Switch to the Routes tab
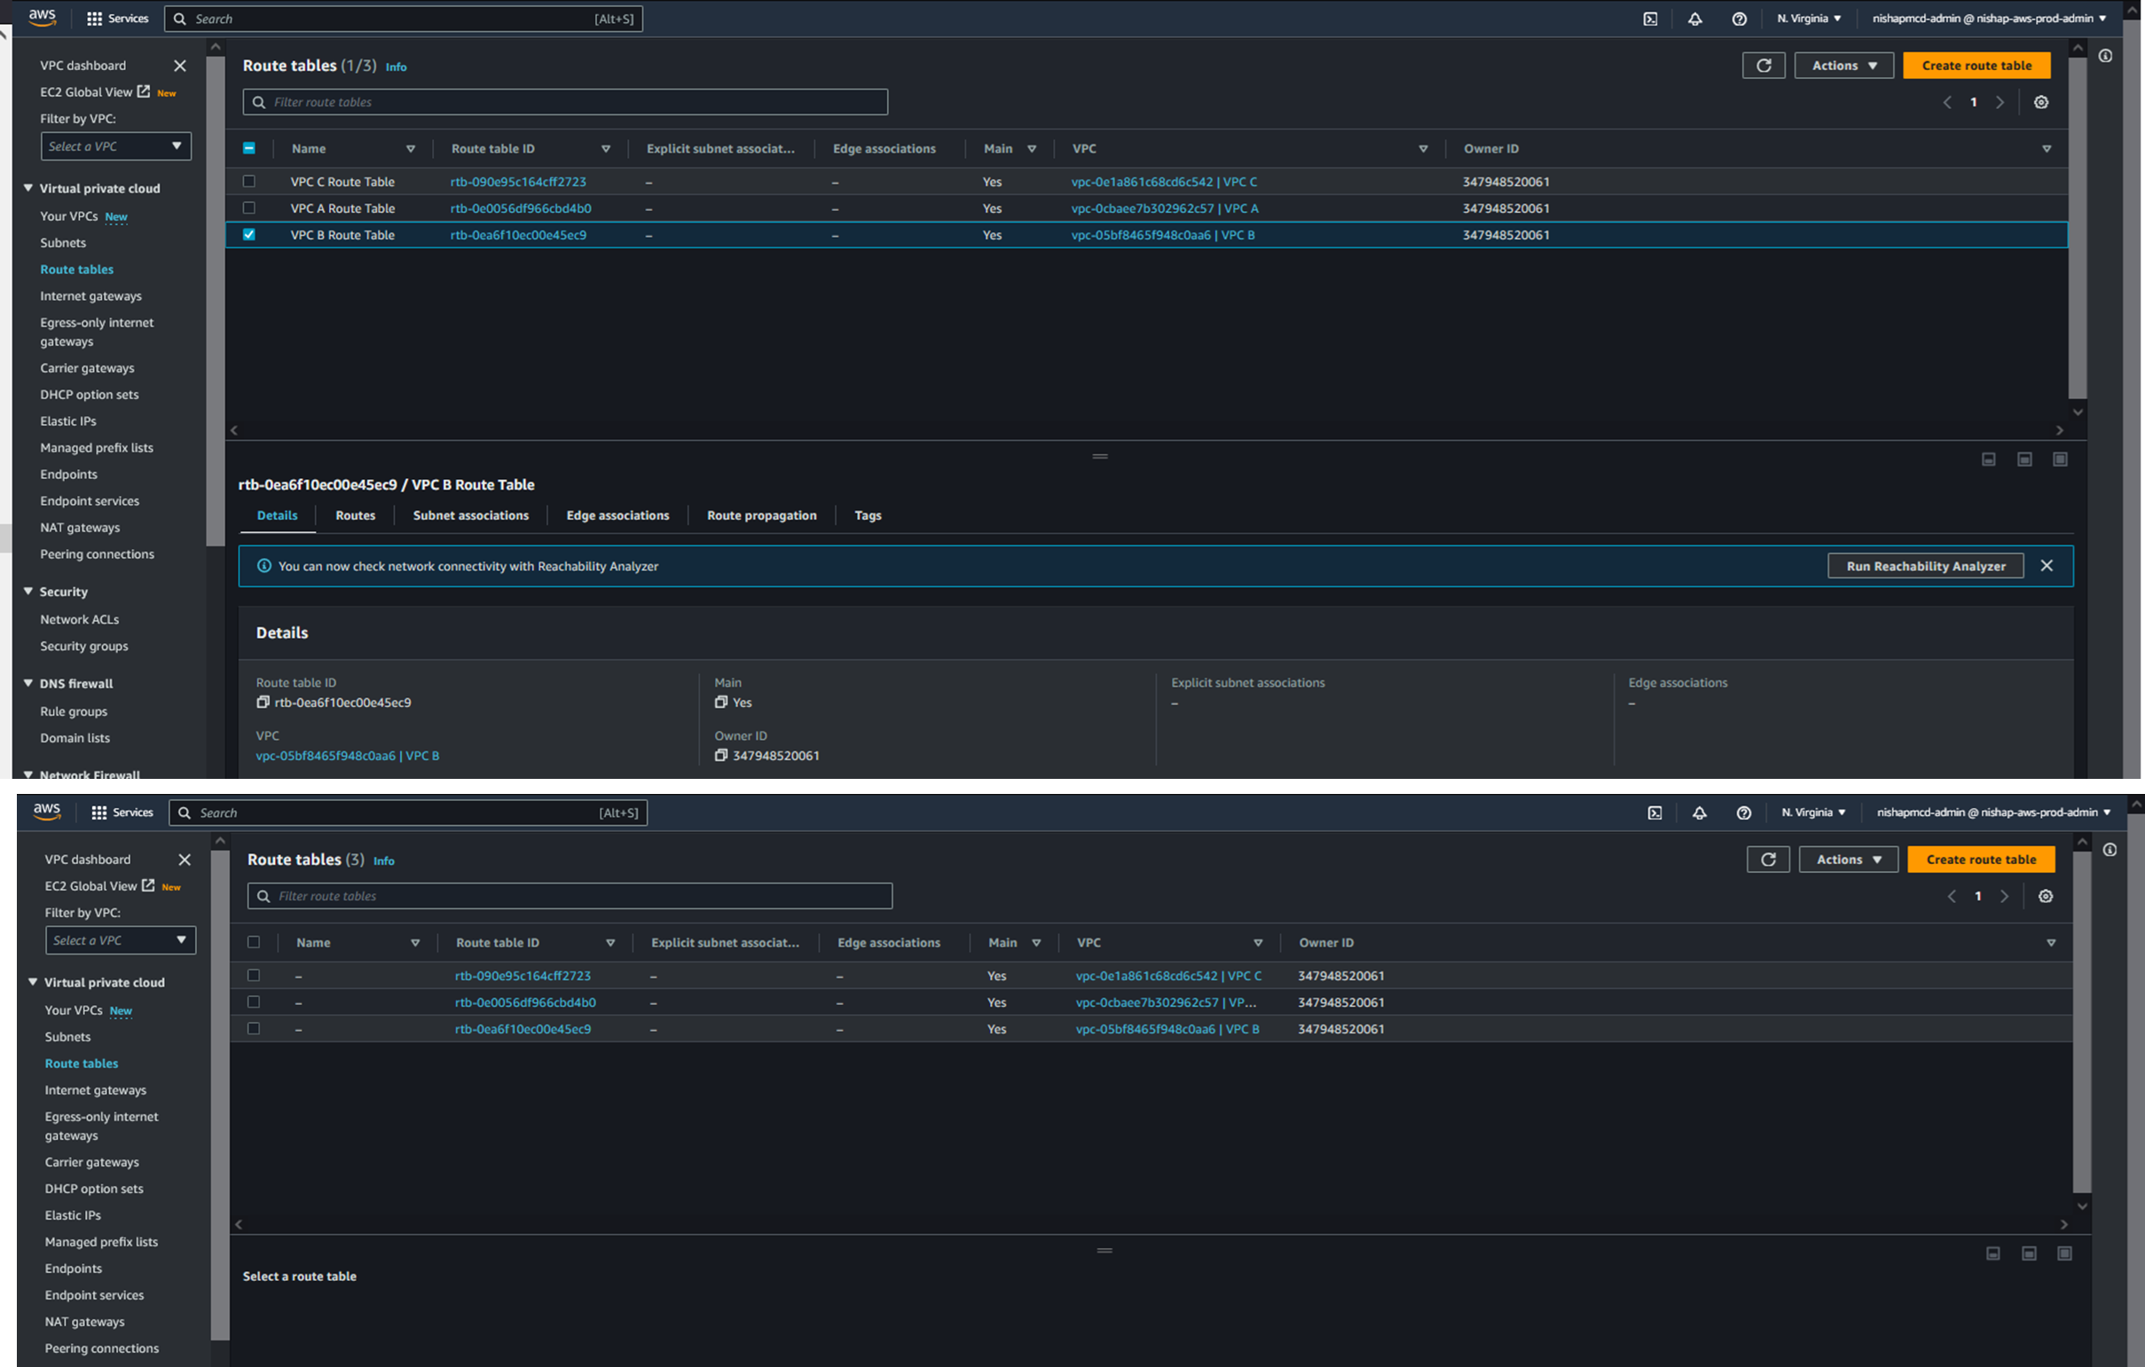The width and height of the screenshot is (2145, 1367). coord(355,515)
